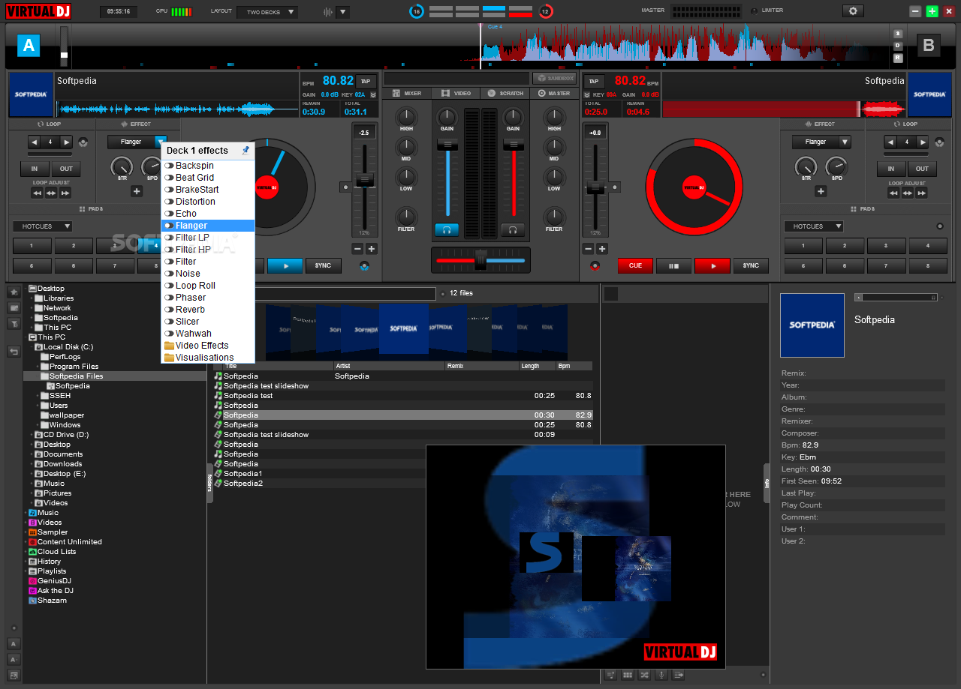Toggle the Noise effect switch
The width and height of the screenshot is (961, 689).
pyautogui.click(x=170, y=274)
